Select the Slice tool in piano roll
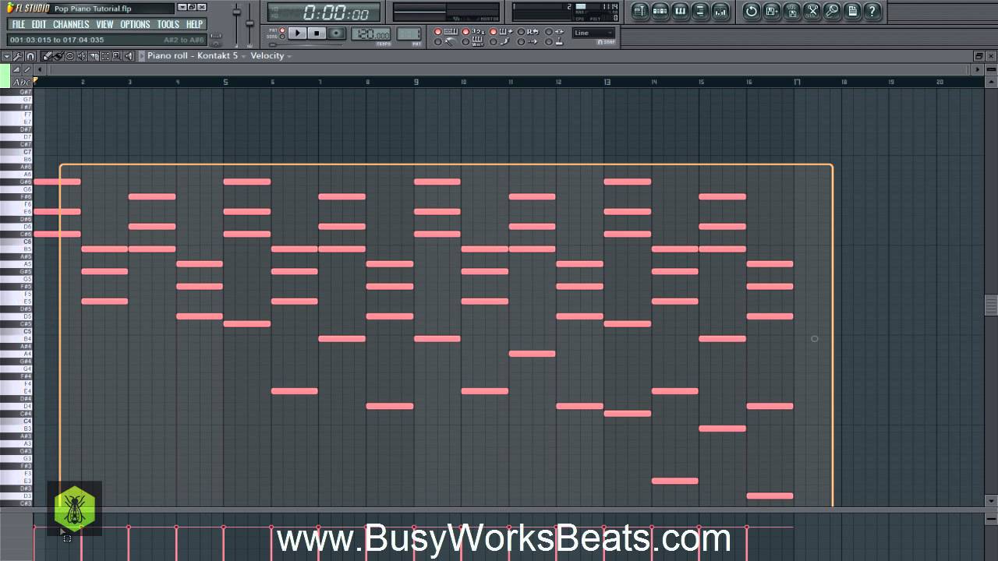The width and height of the screenshot is (998, 561). coord(94,56)
